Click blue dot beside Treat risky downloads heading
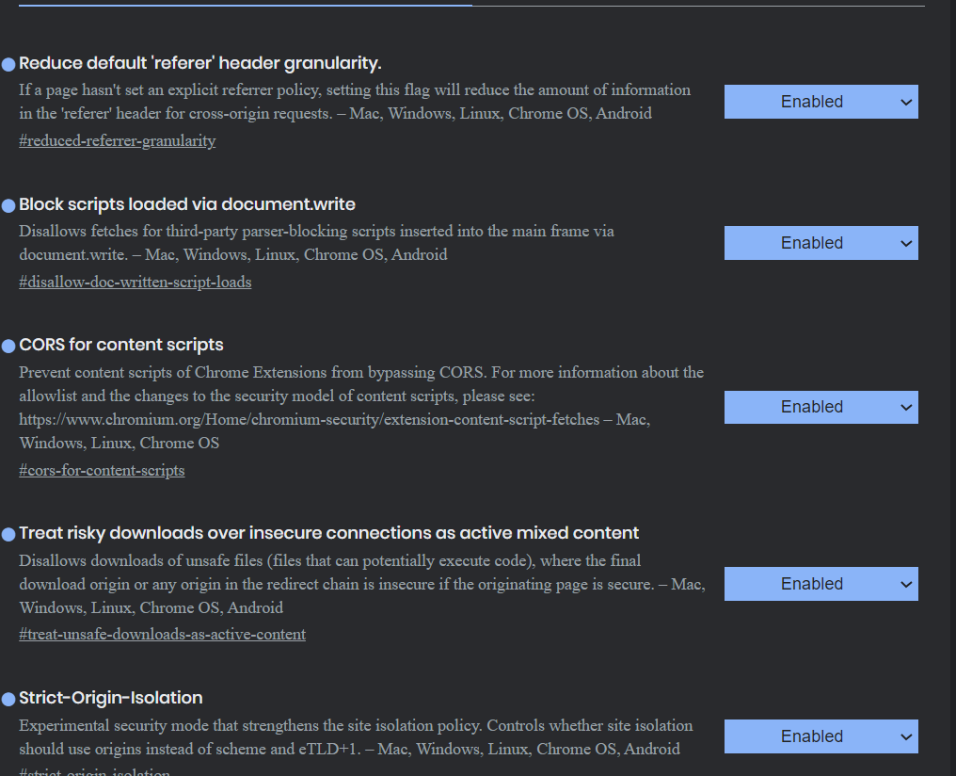 coord(8,534)
